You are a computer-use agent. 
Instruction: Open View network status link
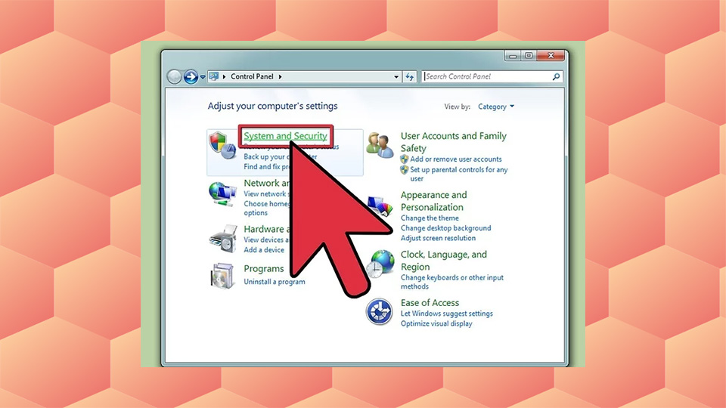pos(267,194)
